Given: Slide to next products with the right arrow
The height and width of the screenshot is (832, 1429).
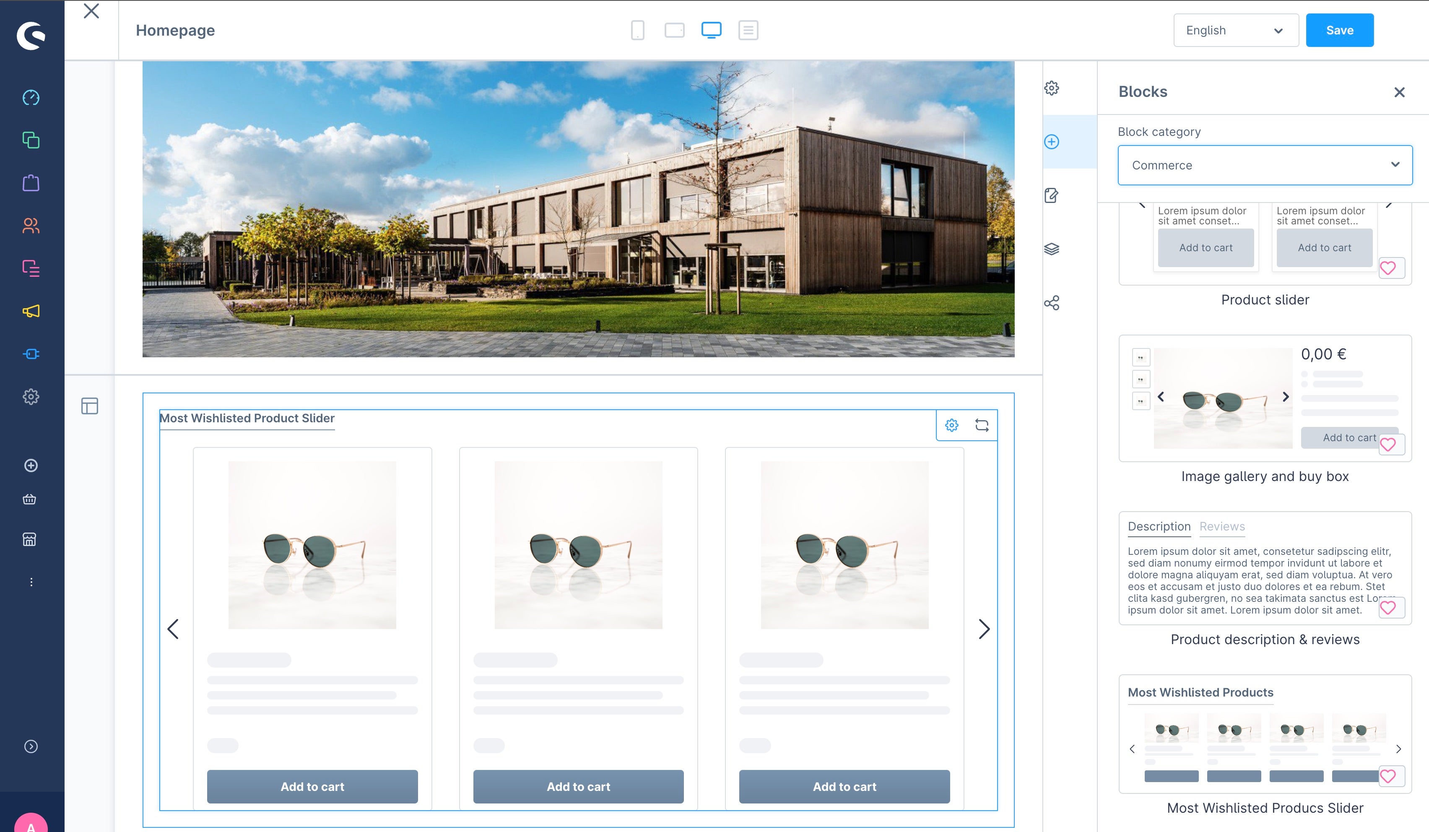Looking at the screenshot, I should [x=984, y=629].
